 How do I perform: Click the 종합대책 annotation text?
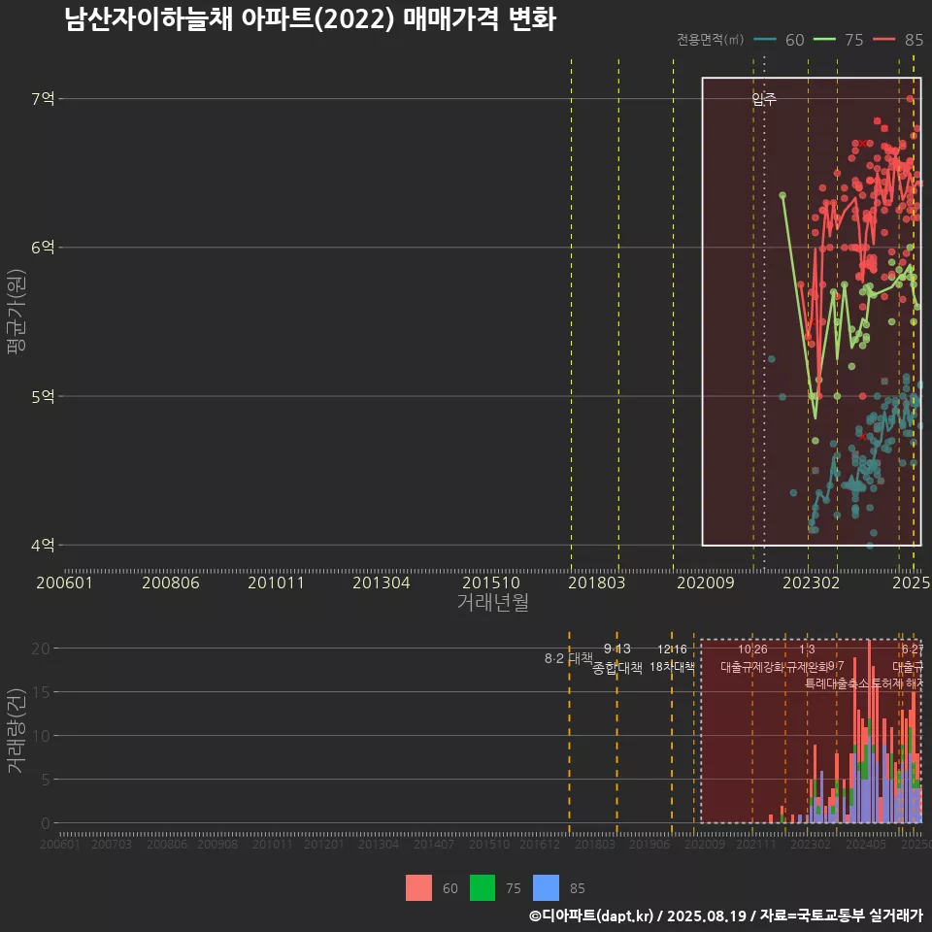pos(617,668)
